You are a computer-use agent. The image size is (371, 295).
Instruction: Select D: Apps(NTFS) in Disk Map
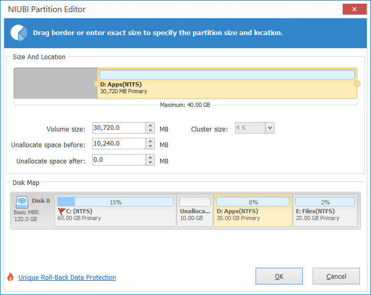pyautogui.click(x=253, y=211)
